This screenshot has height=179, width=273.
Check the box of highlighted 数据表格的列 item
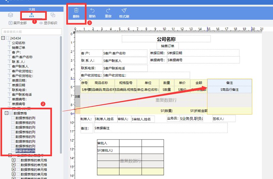[x=13, y=150]
